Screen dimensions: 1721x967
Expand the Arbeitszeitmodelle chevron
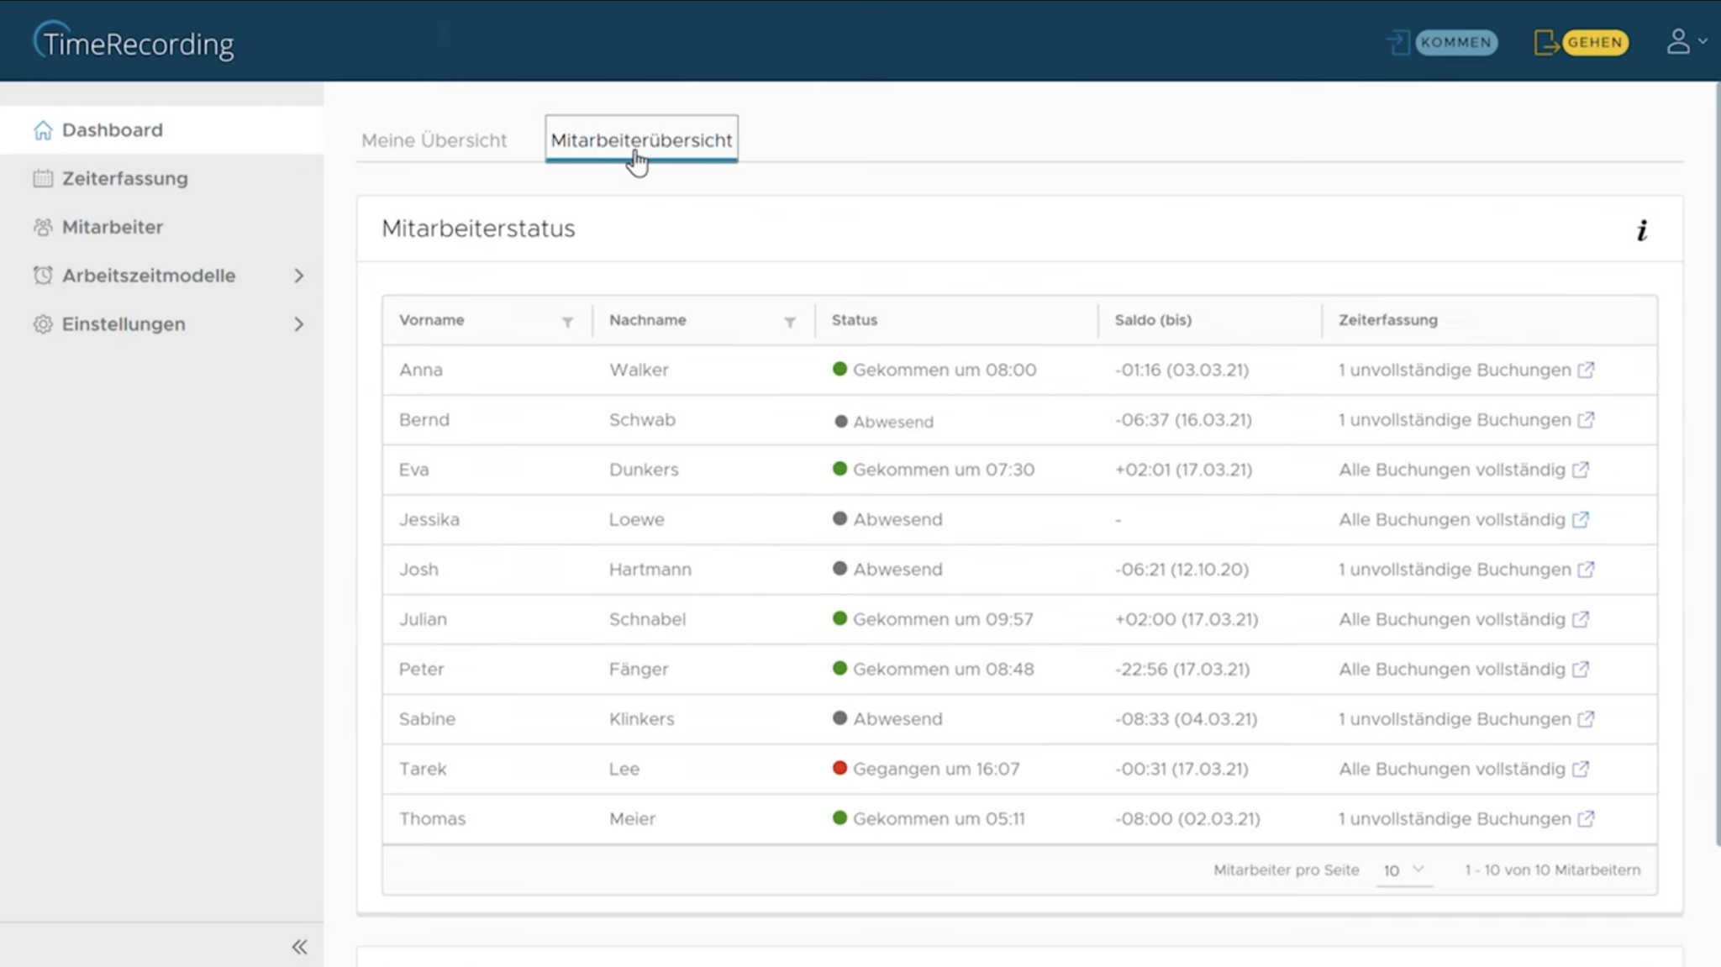pyautogui.click(x=298, y=276)
